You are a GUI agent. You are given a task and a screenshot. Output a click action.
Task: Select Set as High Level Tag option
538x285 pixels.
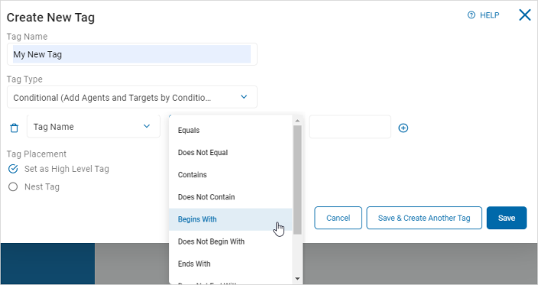click(13, 169)
